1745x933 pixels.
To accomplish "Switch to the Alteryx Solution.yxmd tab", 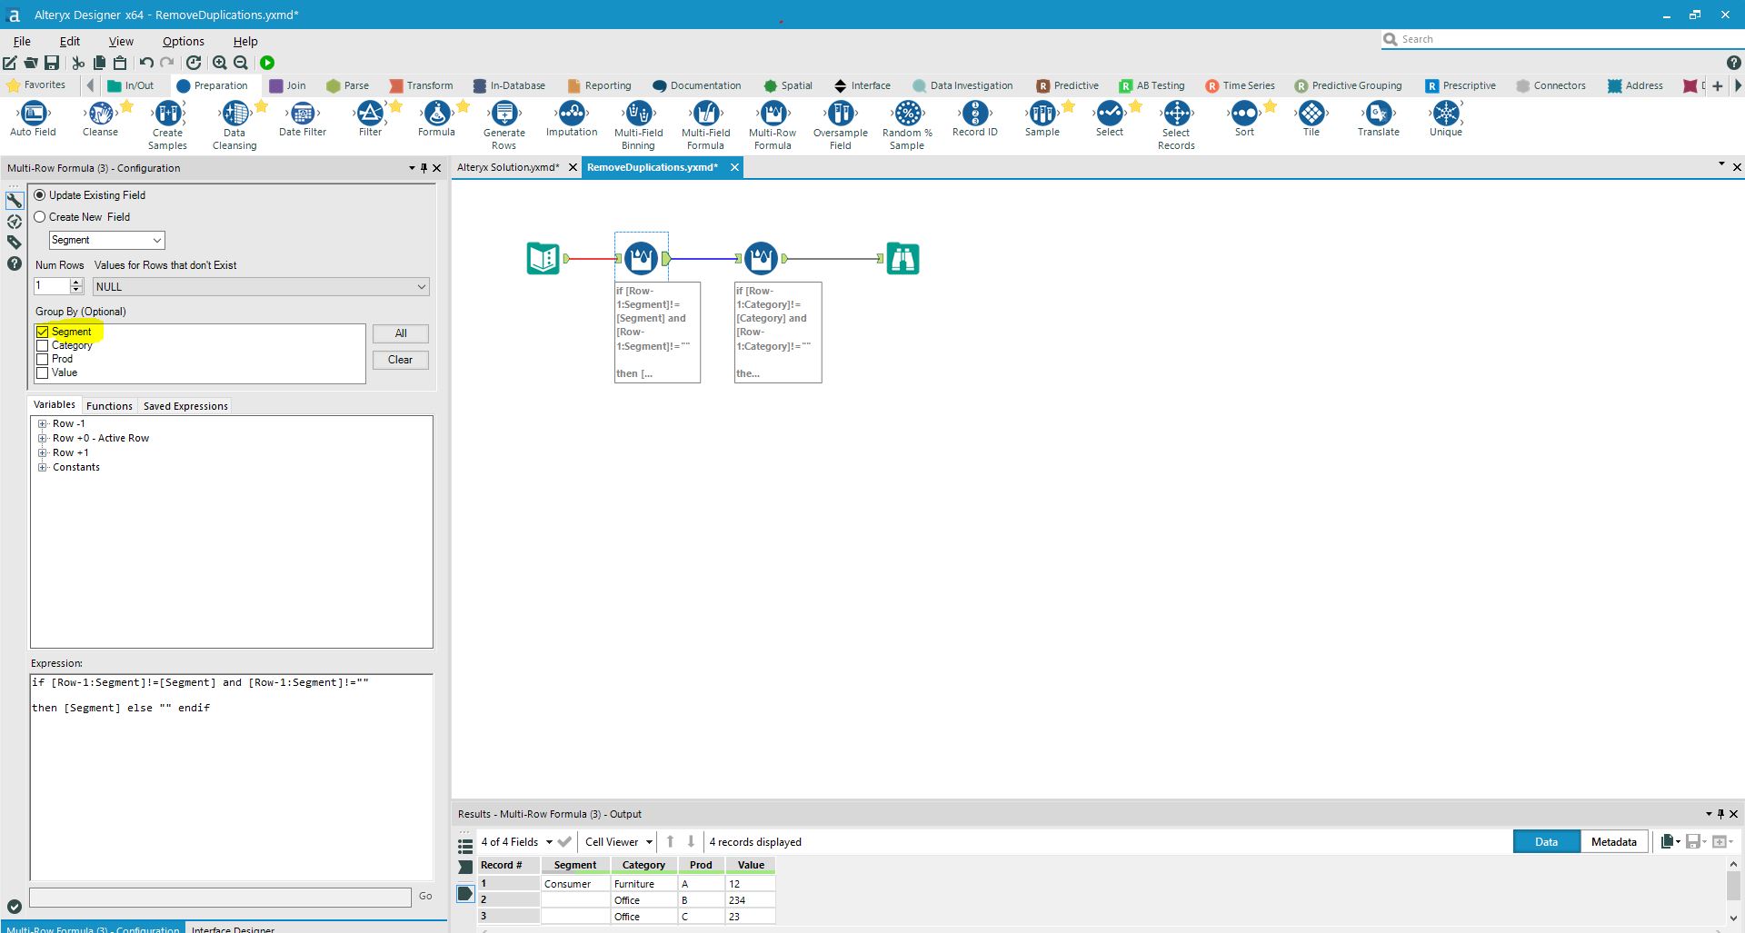I will point(509,167).
